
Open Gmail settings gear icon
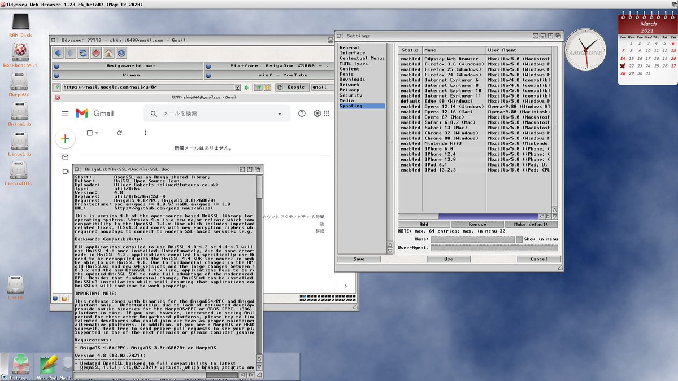pos(318,113)
